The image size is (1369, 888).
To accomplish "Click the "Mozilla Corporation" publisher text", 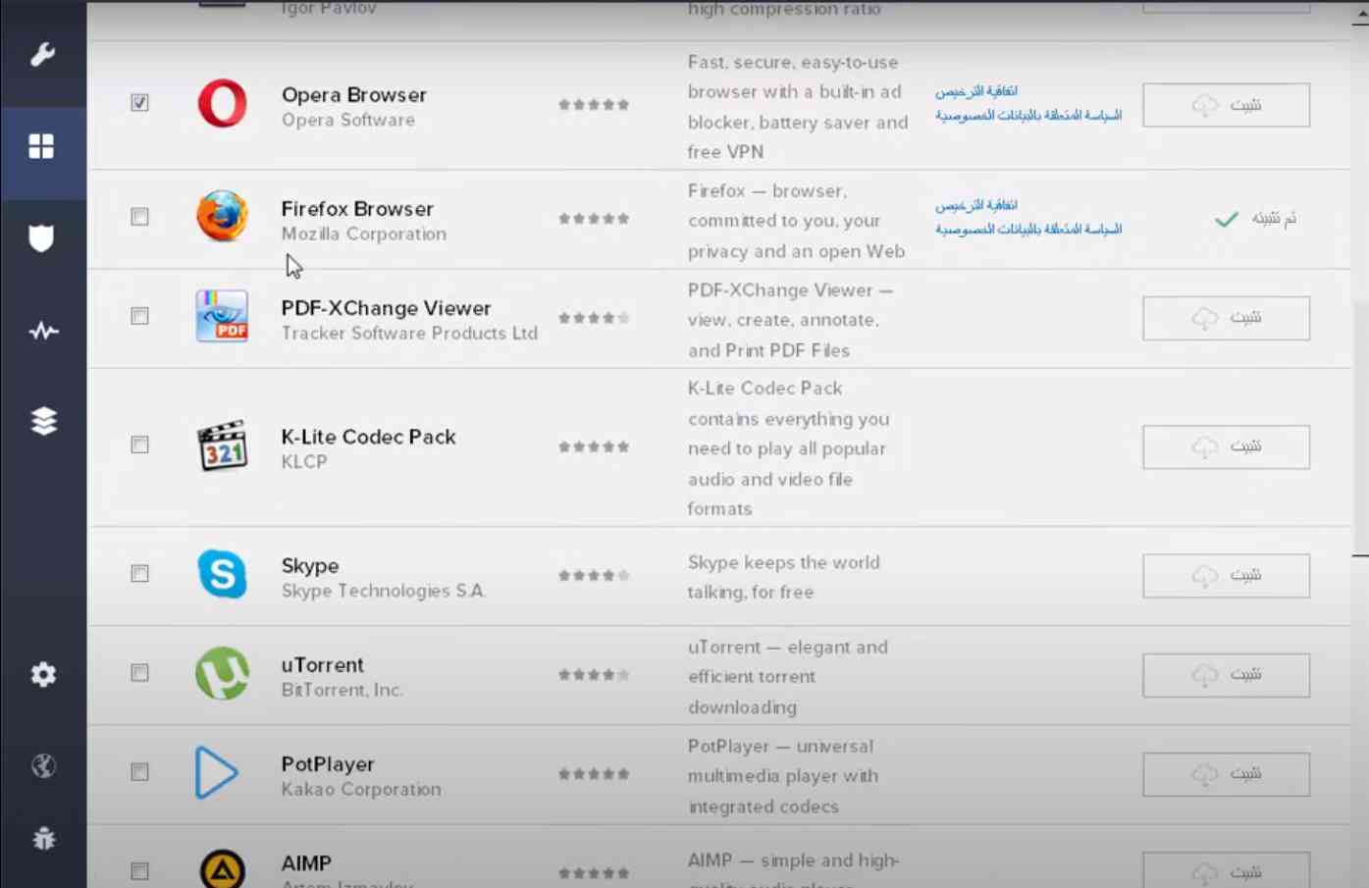I will [x=363, y=234].
